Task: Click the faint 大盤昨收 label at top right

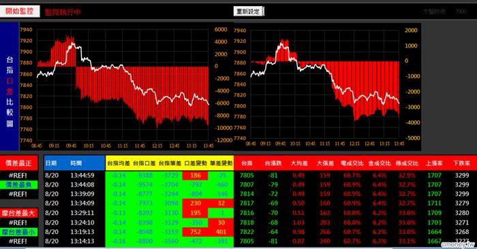Action: coord(434,12)
